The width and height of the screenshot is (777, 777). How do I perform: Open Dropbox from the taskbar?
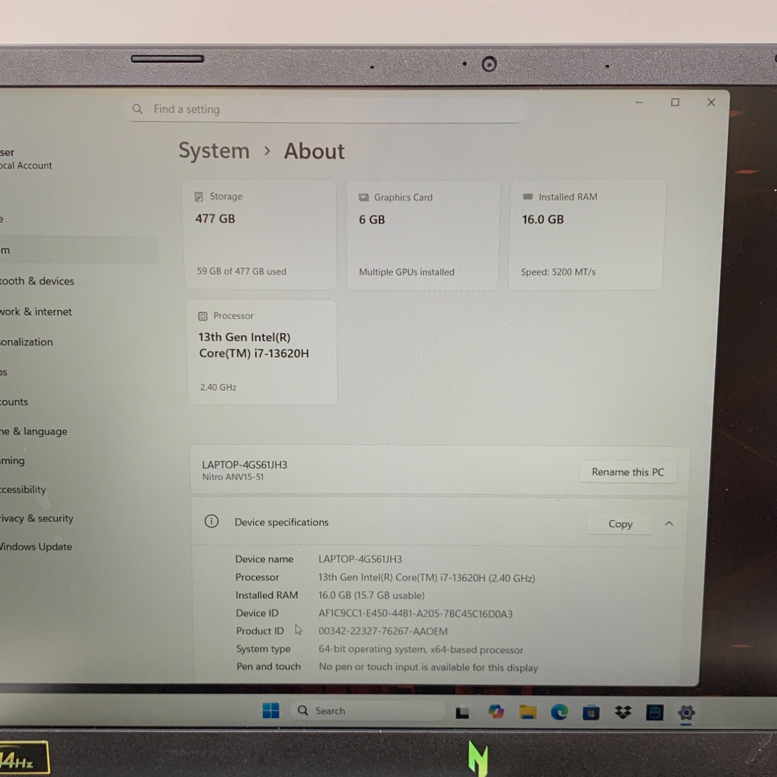tap(623, 713)
